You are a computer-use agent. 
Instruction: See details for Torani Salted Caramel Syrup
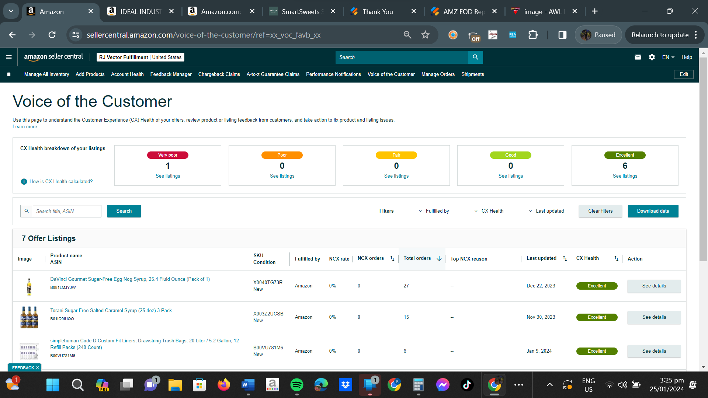click(654, 317)
